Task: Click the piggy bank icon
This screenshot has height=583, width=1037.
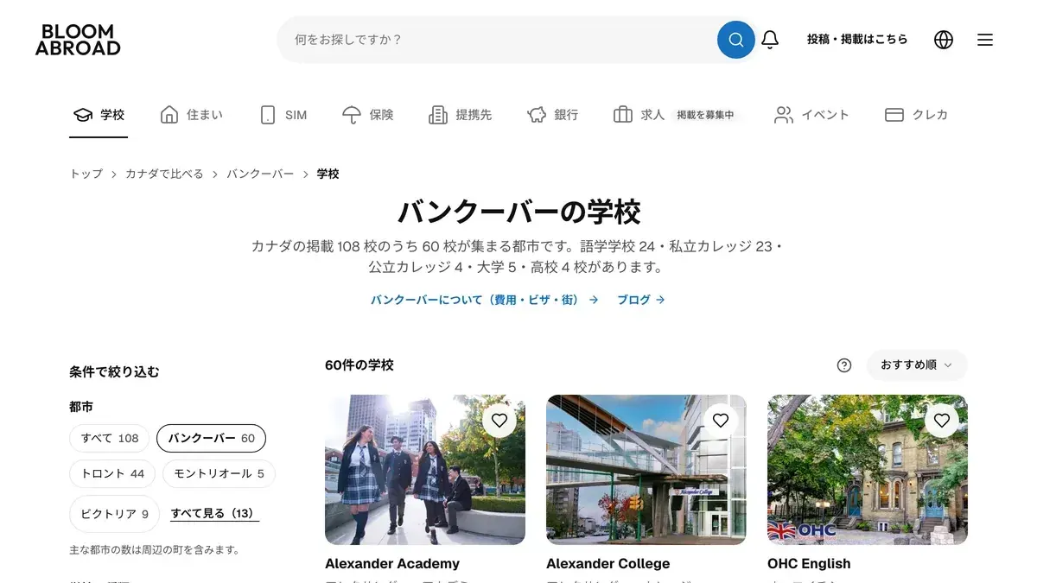Action: [x=537, y=115]
